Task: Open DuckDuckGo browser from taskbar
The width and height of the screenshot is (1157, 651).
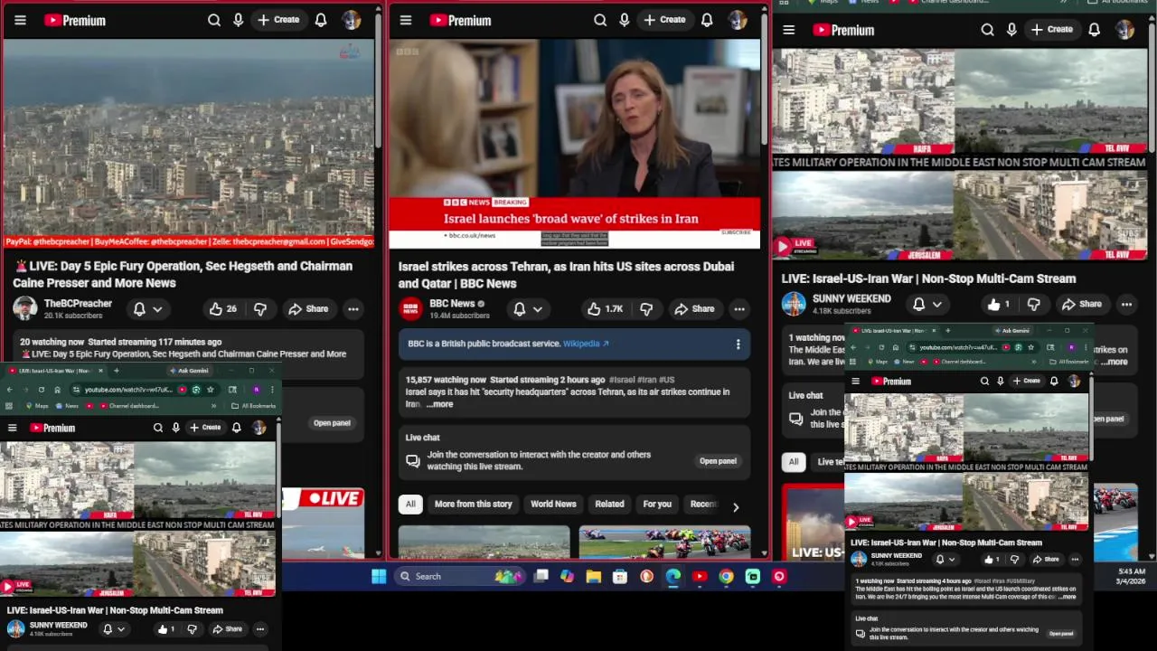Action: tap(647, 576)
